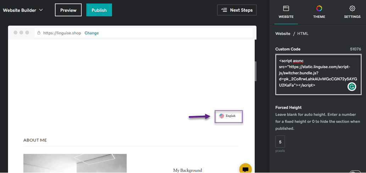The image size is (366, 173).
Task: Click the Website breadcrumb link
Action: click(x=283, y=34)
